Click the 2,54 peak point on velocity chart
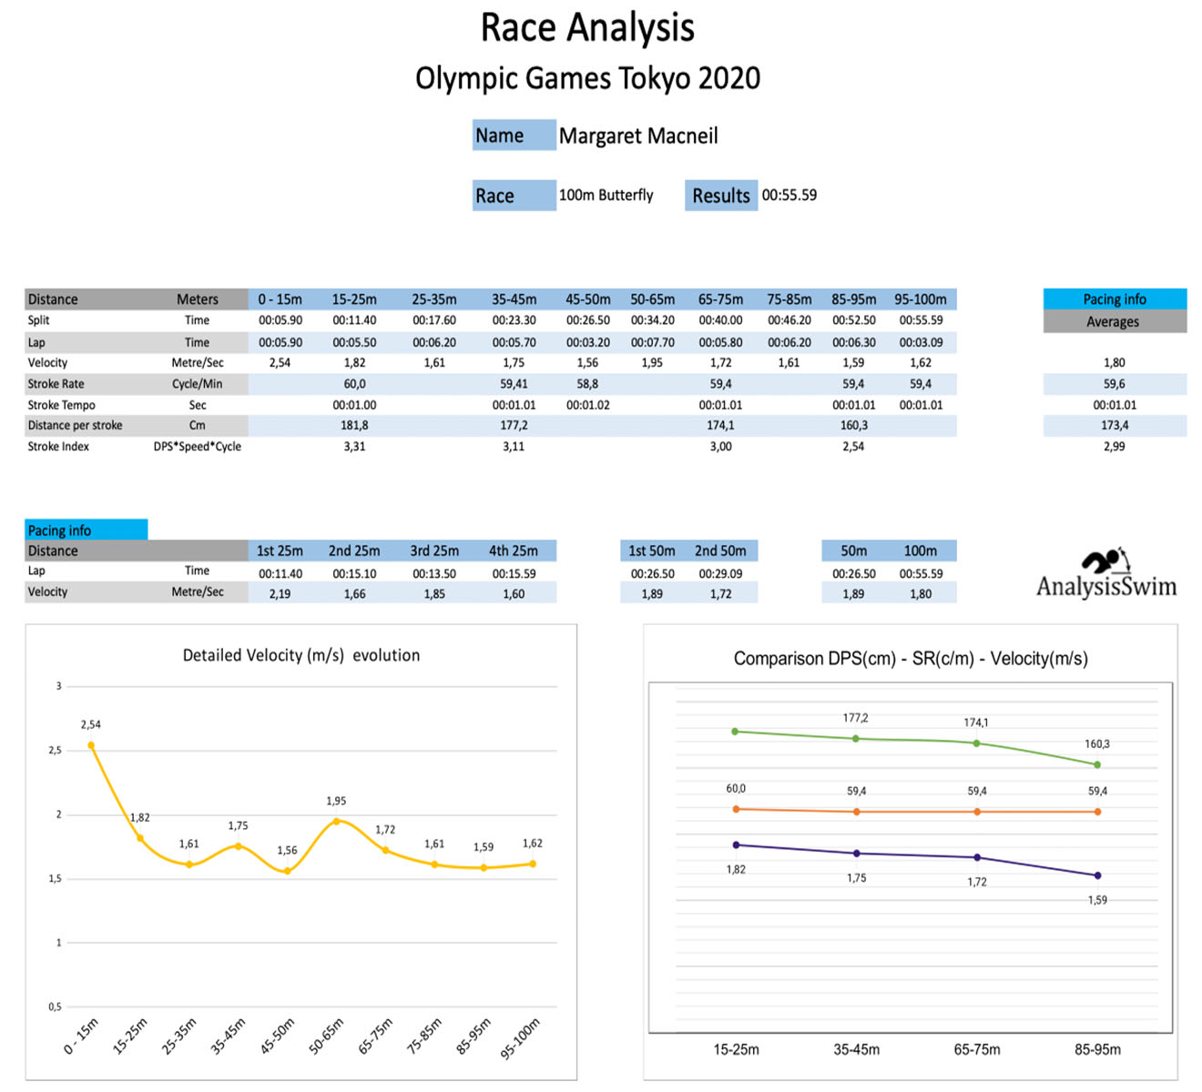The height and width of the screenshot is (1092, 1202). (x=91, y=745)
